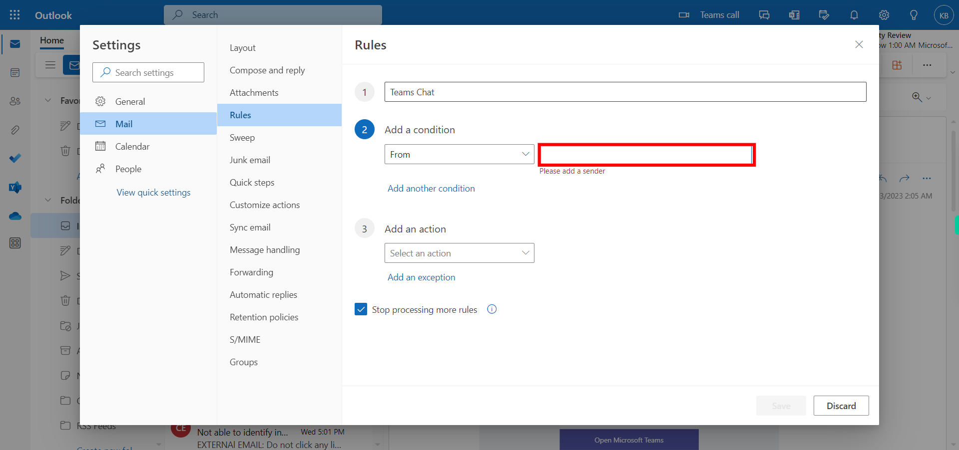Click the rule name field 'Teams Chat'
959x450 pixels.
(x=625, y=92)
